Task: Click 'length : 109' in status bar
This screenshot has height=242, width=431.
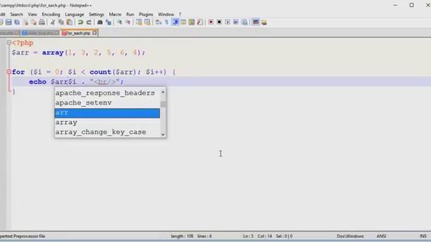Action: tap(182, 236)
